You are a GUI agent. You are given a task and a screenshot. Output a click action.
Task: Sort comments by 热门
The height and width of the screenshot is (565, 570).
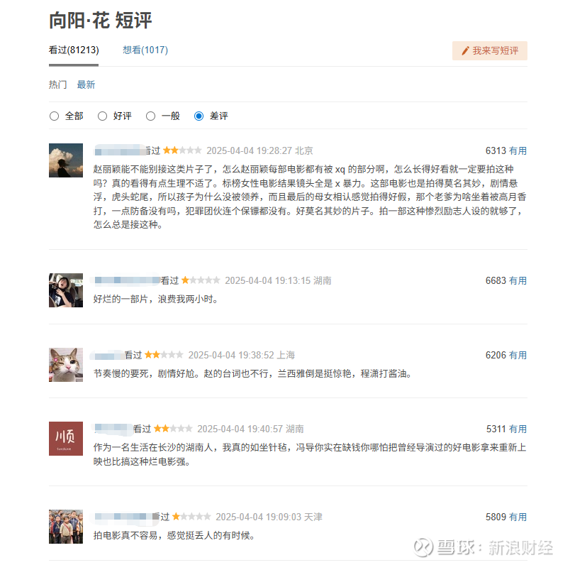coord(58,85)
